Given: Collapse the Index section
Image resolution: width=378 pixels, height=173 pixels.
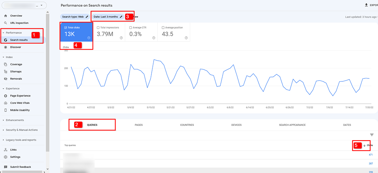Looking at the screenshot, I should coord(3,57).
